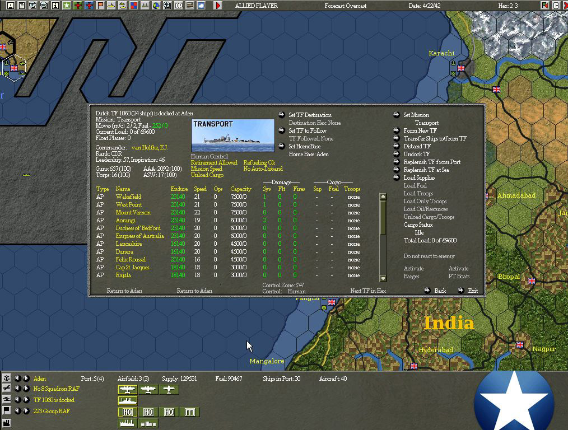
Task: Click red plane on blue toolbar icon
Action: point(89,6)
